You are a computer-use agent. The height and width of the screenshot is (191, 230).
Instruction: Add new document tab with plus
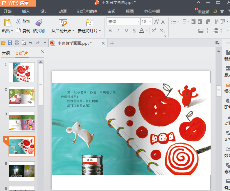coord(112,43)
